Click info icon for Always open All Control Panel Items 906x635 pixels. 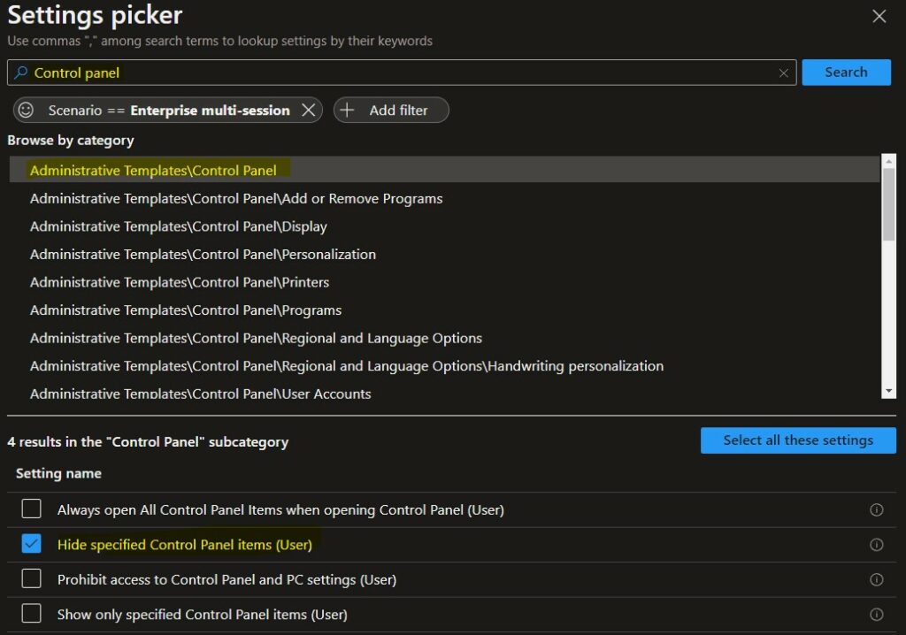[x=877, y=510]
